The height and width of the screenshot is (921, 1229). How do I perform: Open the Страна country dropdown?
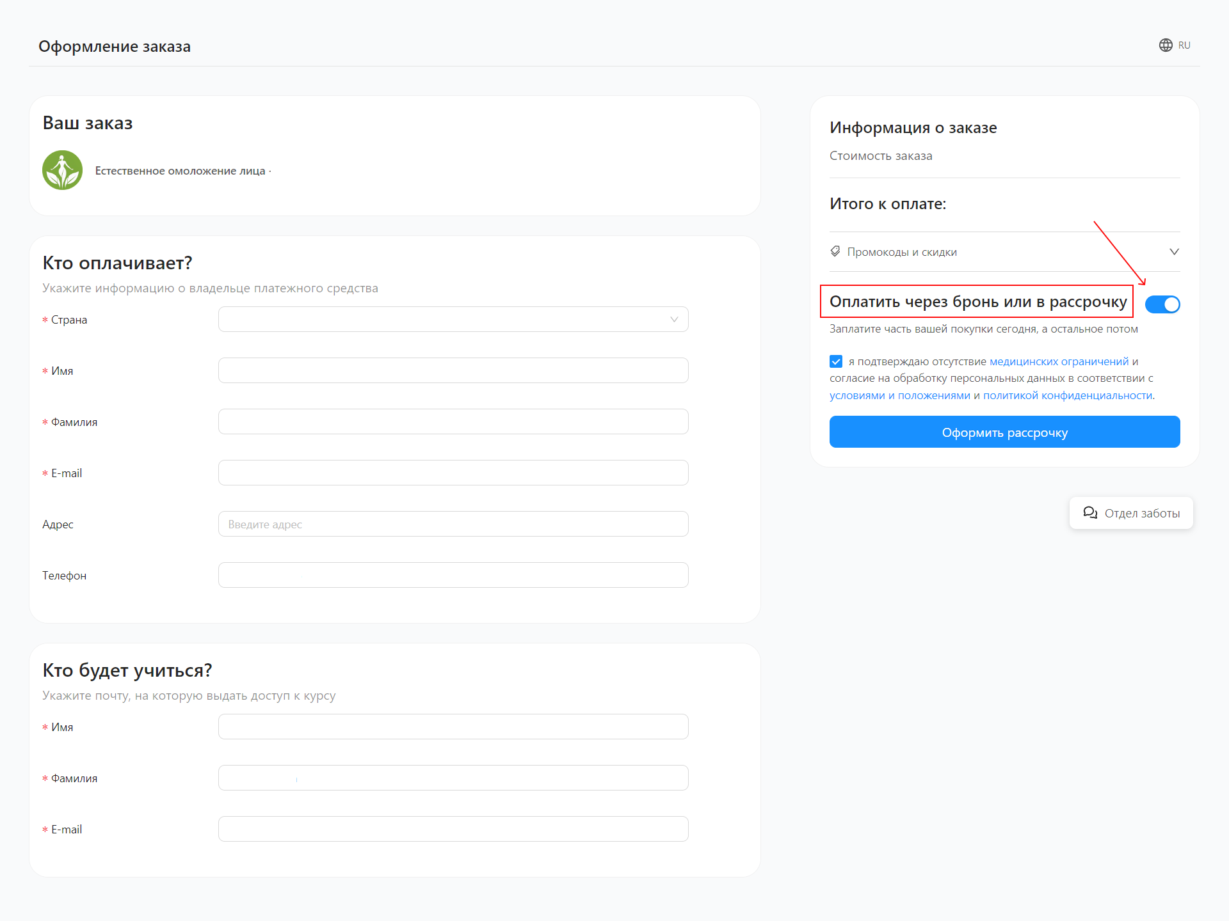tap(453, 319)
